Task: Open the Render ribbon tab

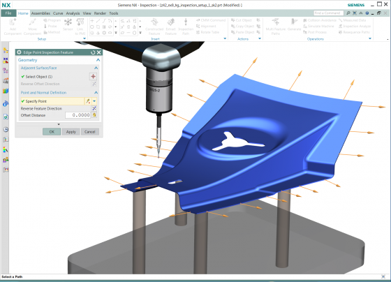Action: click(x=100, y=13)
